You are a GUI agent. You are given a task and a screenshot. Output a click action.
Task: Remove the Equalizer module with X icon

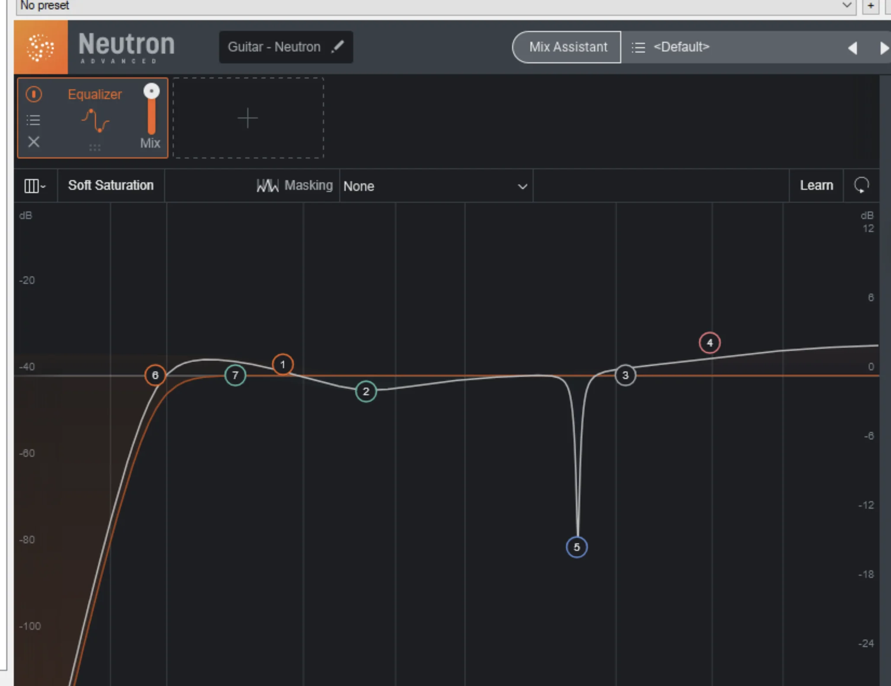[x=34, y=142]
